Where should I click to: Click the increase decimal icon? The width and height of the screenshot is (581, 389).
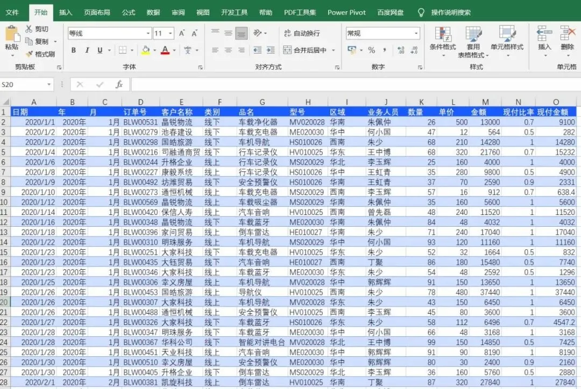pos(401,50)
